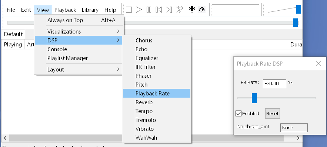327x147 pixels.
Task: Select Echo DSP effect
Action: pyautogui.click(x=157, y=49)
